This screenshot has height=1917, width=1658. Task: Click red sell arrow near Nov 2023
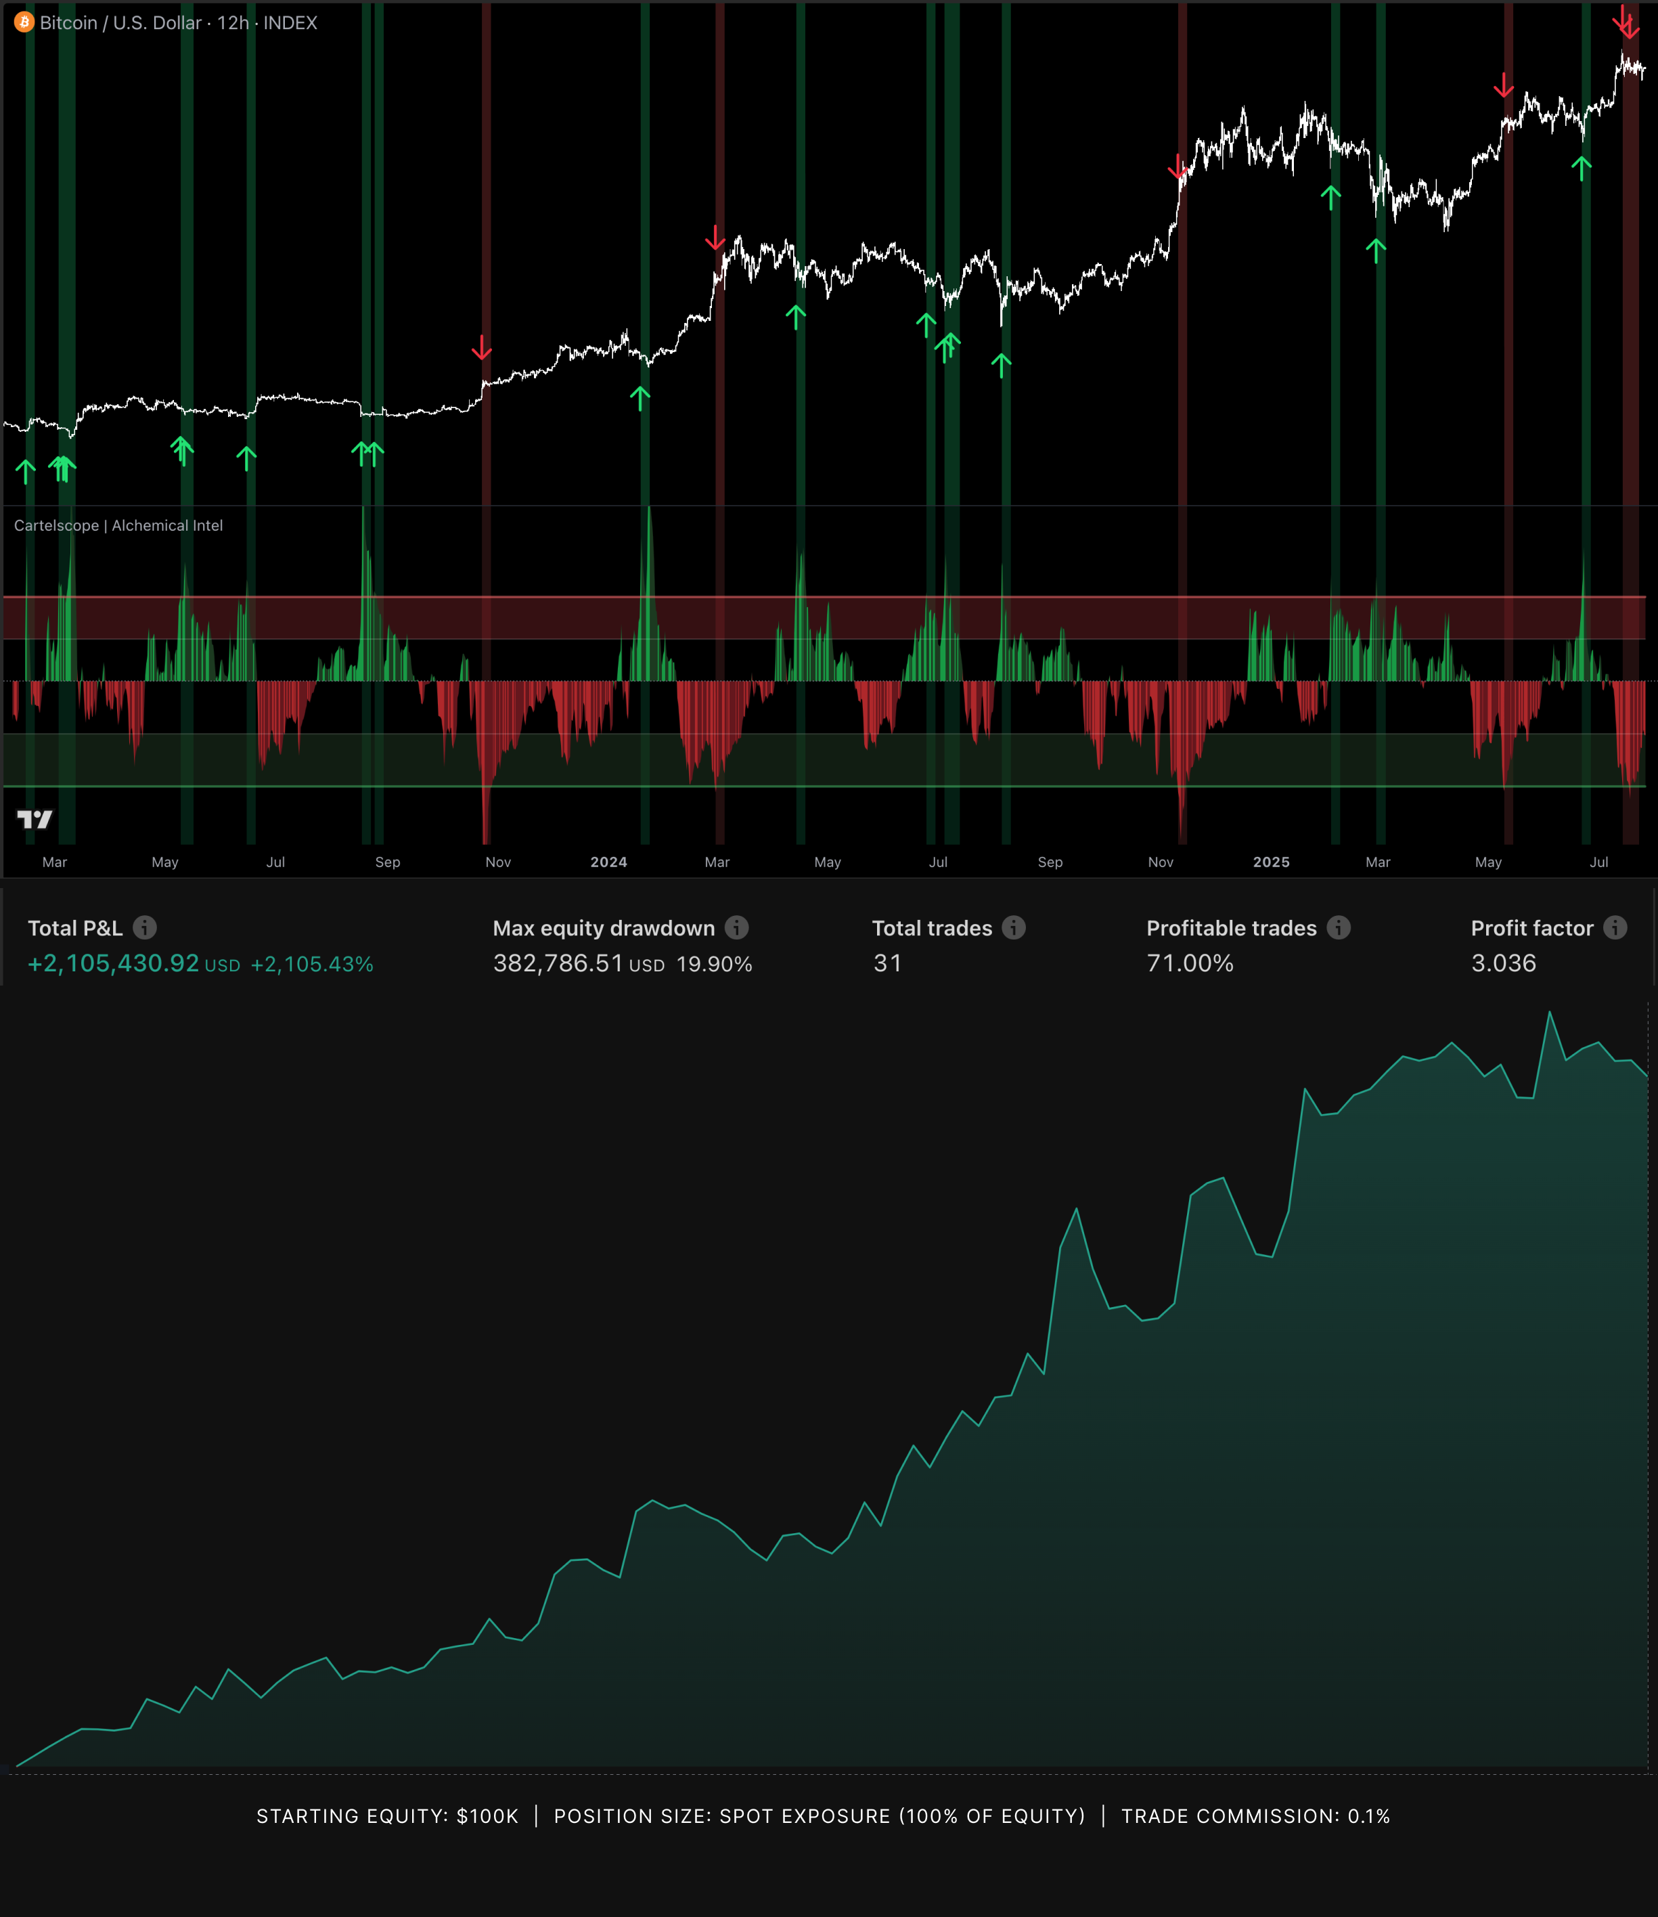481,348
